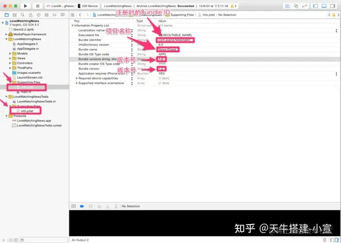Open the LoveW...gNews scheme selector
The height and width of the screenshot is (243, 341).
point(60,6)
